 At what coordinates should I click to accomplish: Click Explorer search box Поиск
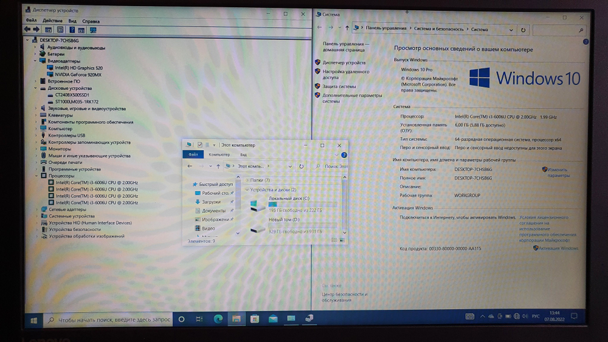click(x=331, y=166)
